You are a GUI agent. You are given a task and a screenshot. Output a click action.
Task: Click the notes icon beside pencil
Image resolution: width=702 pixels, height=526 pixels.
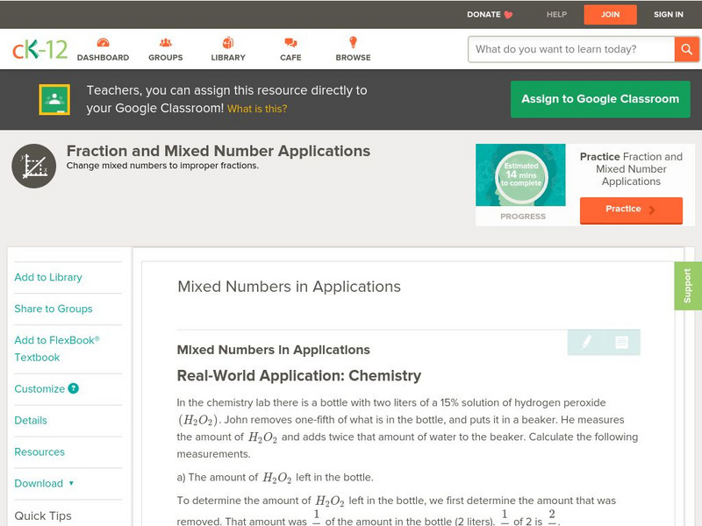point(621,342)
